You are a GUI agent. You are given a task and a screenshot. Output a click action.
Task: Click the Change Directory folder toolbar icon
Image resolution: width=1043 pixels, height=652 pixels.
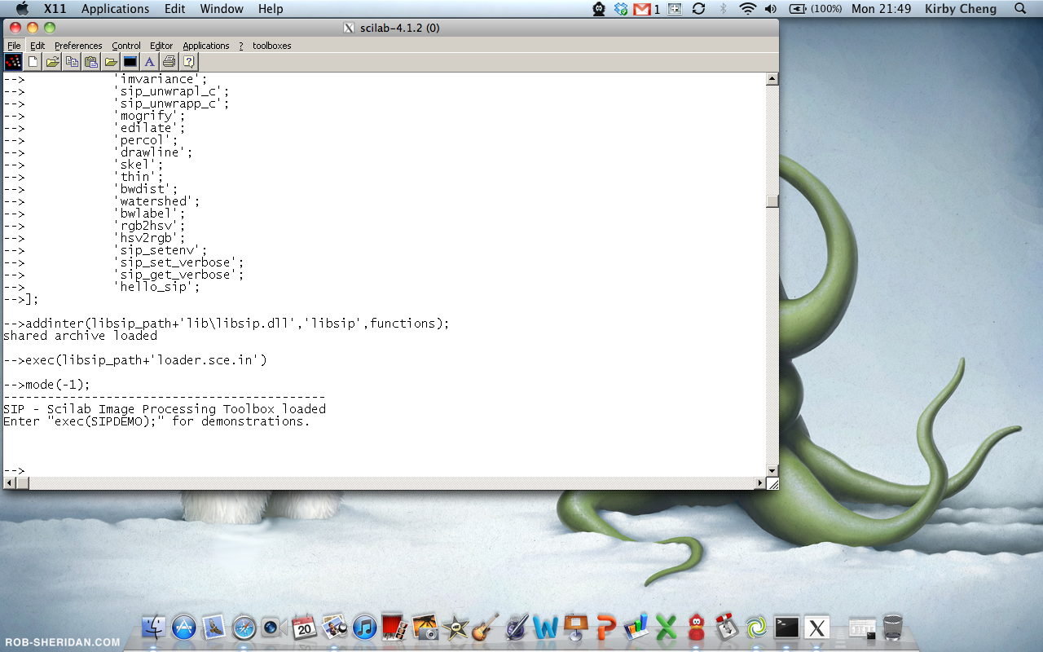tap(111, 61)
